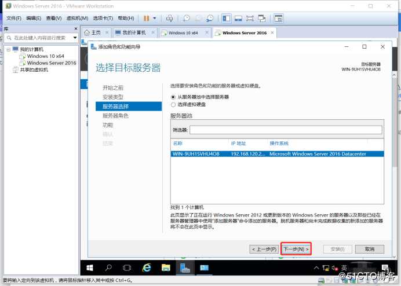The width and height of the screenshot is (401, 286).
Task: Go to 开始之前 wizard step
Action: tap(113, 88)
